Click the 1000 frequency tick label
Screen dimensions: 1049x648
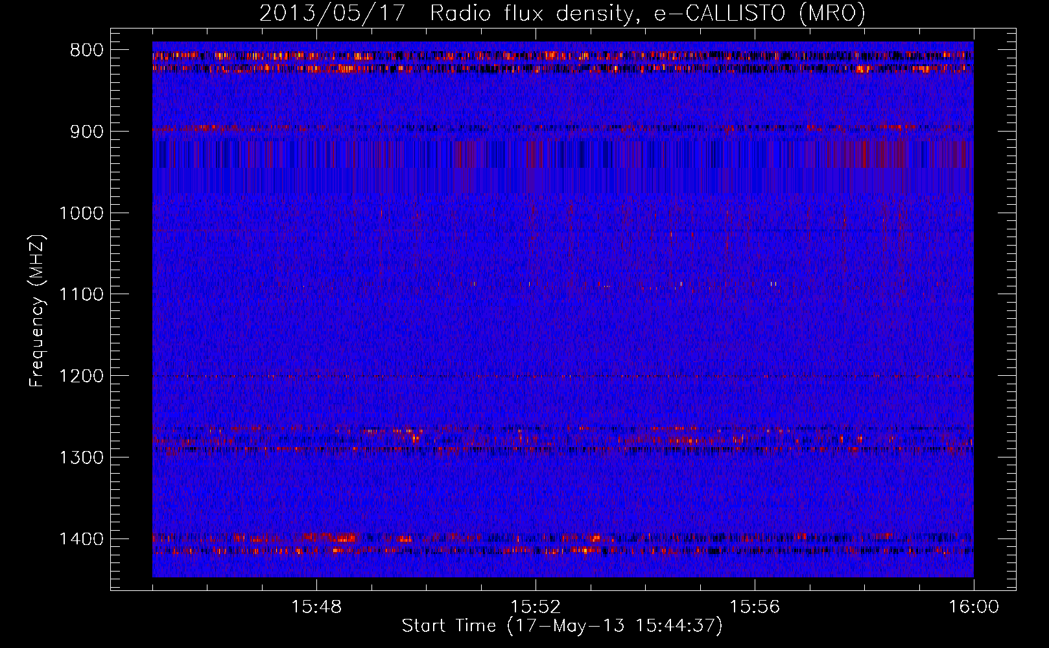(81, 213)
